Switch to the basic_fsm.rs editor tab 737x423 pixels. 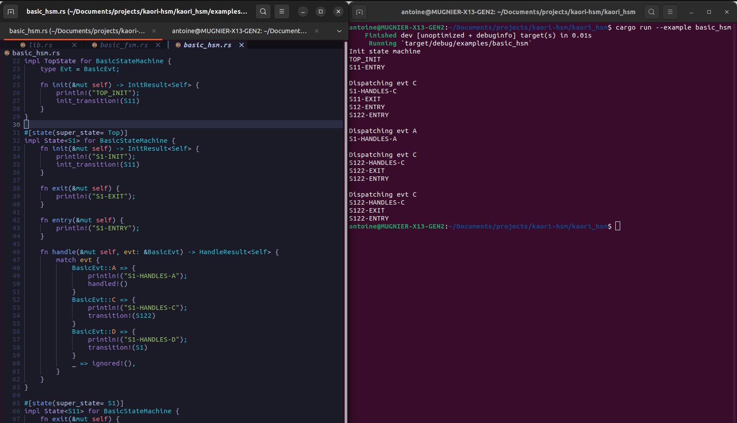pos(123,45)
